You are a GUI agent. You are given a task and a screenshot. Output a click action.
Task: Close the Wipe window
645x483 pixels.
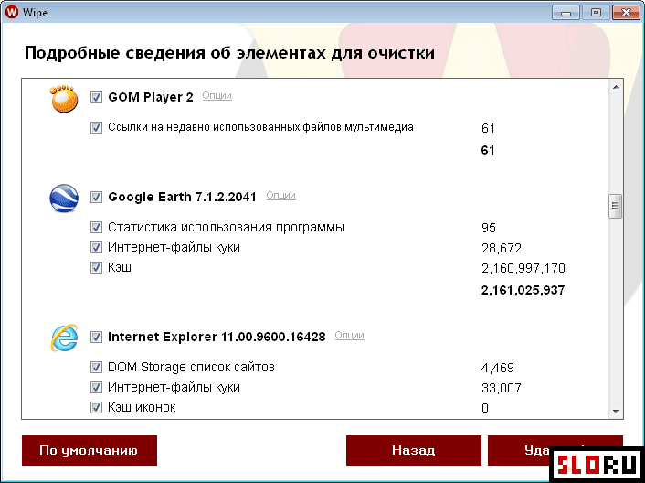coord(626,13)
